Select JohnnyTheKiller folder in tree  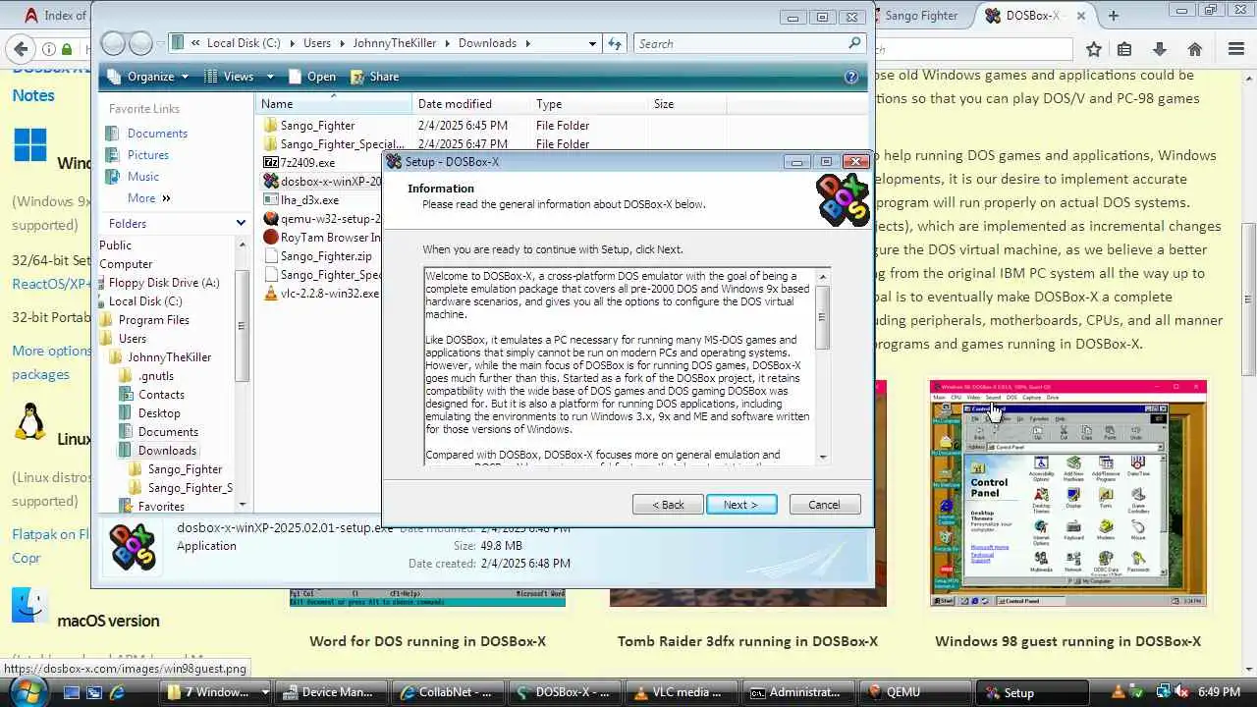click(x=169, y=357)
